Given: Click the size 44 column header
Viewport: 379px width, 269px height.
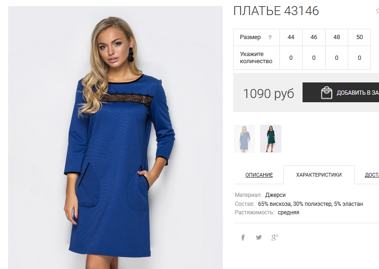Looking at the screenshot, I should (291, 37).
